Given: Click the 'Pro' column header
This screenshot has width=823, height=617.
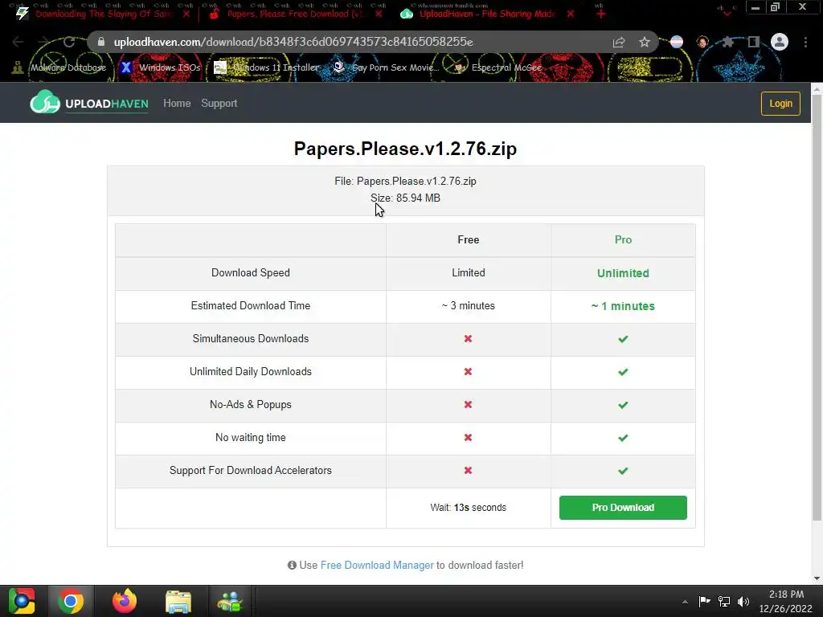Looking at the screenshot, I should click(623, 239).
